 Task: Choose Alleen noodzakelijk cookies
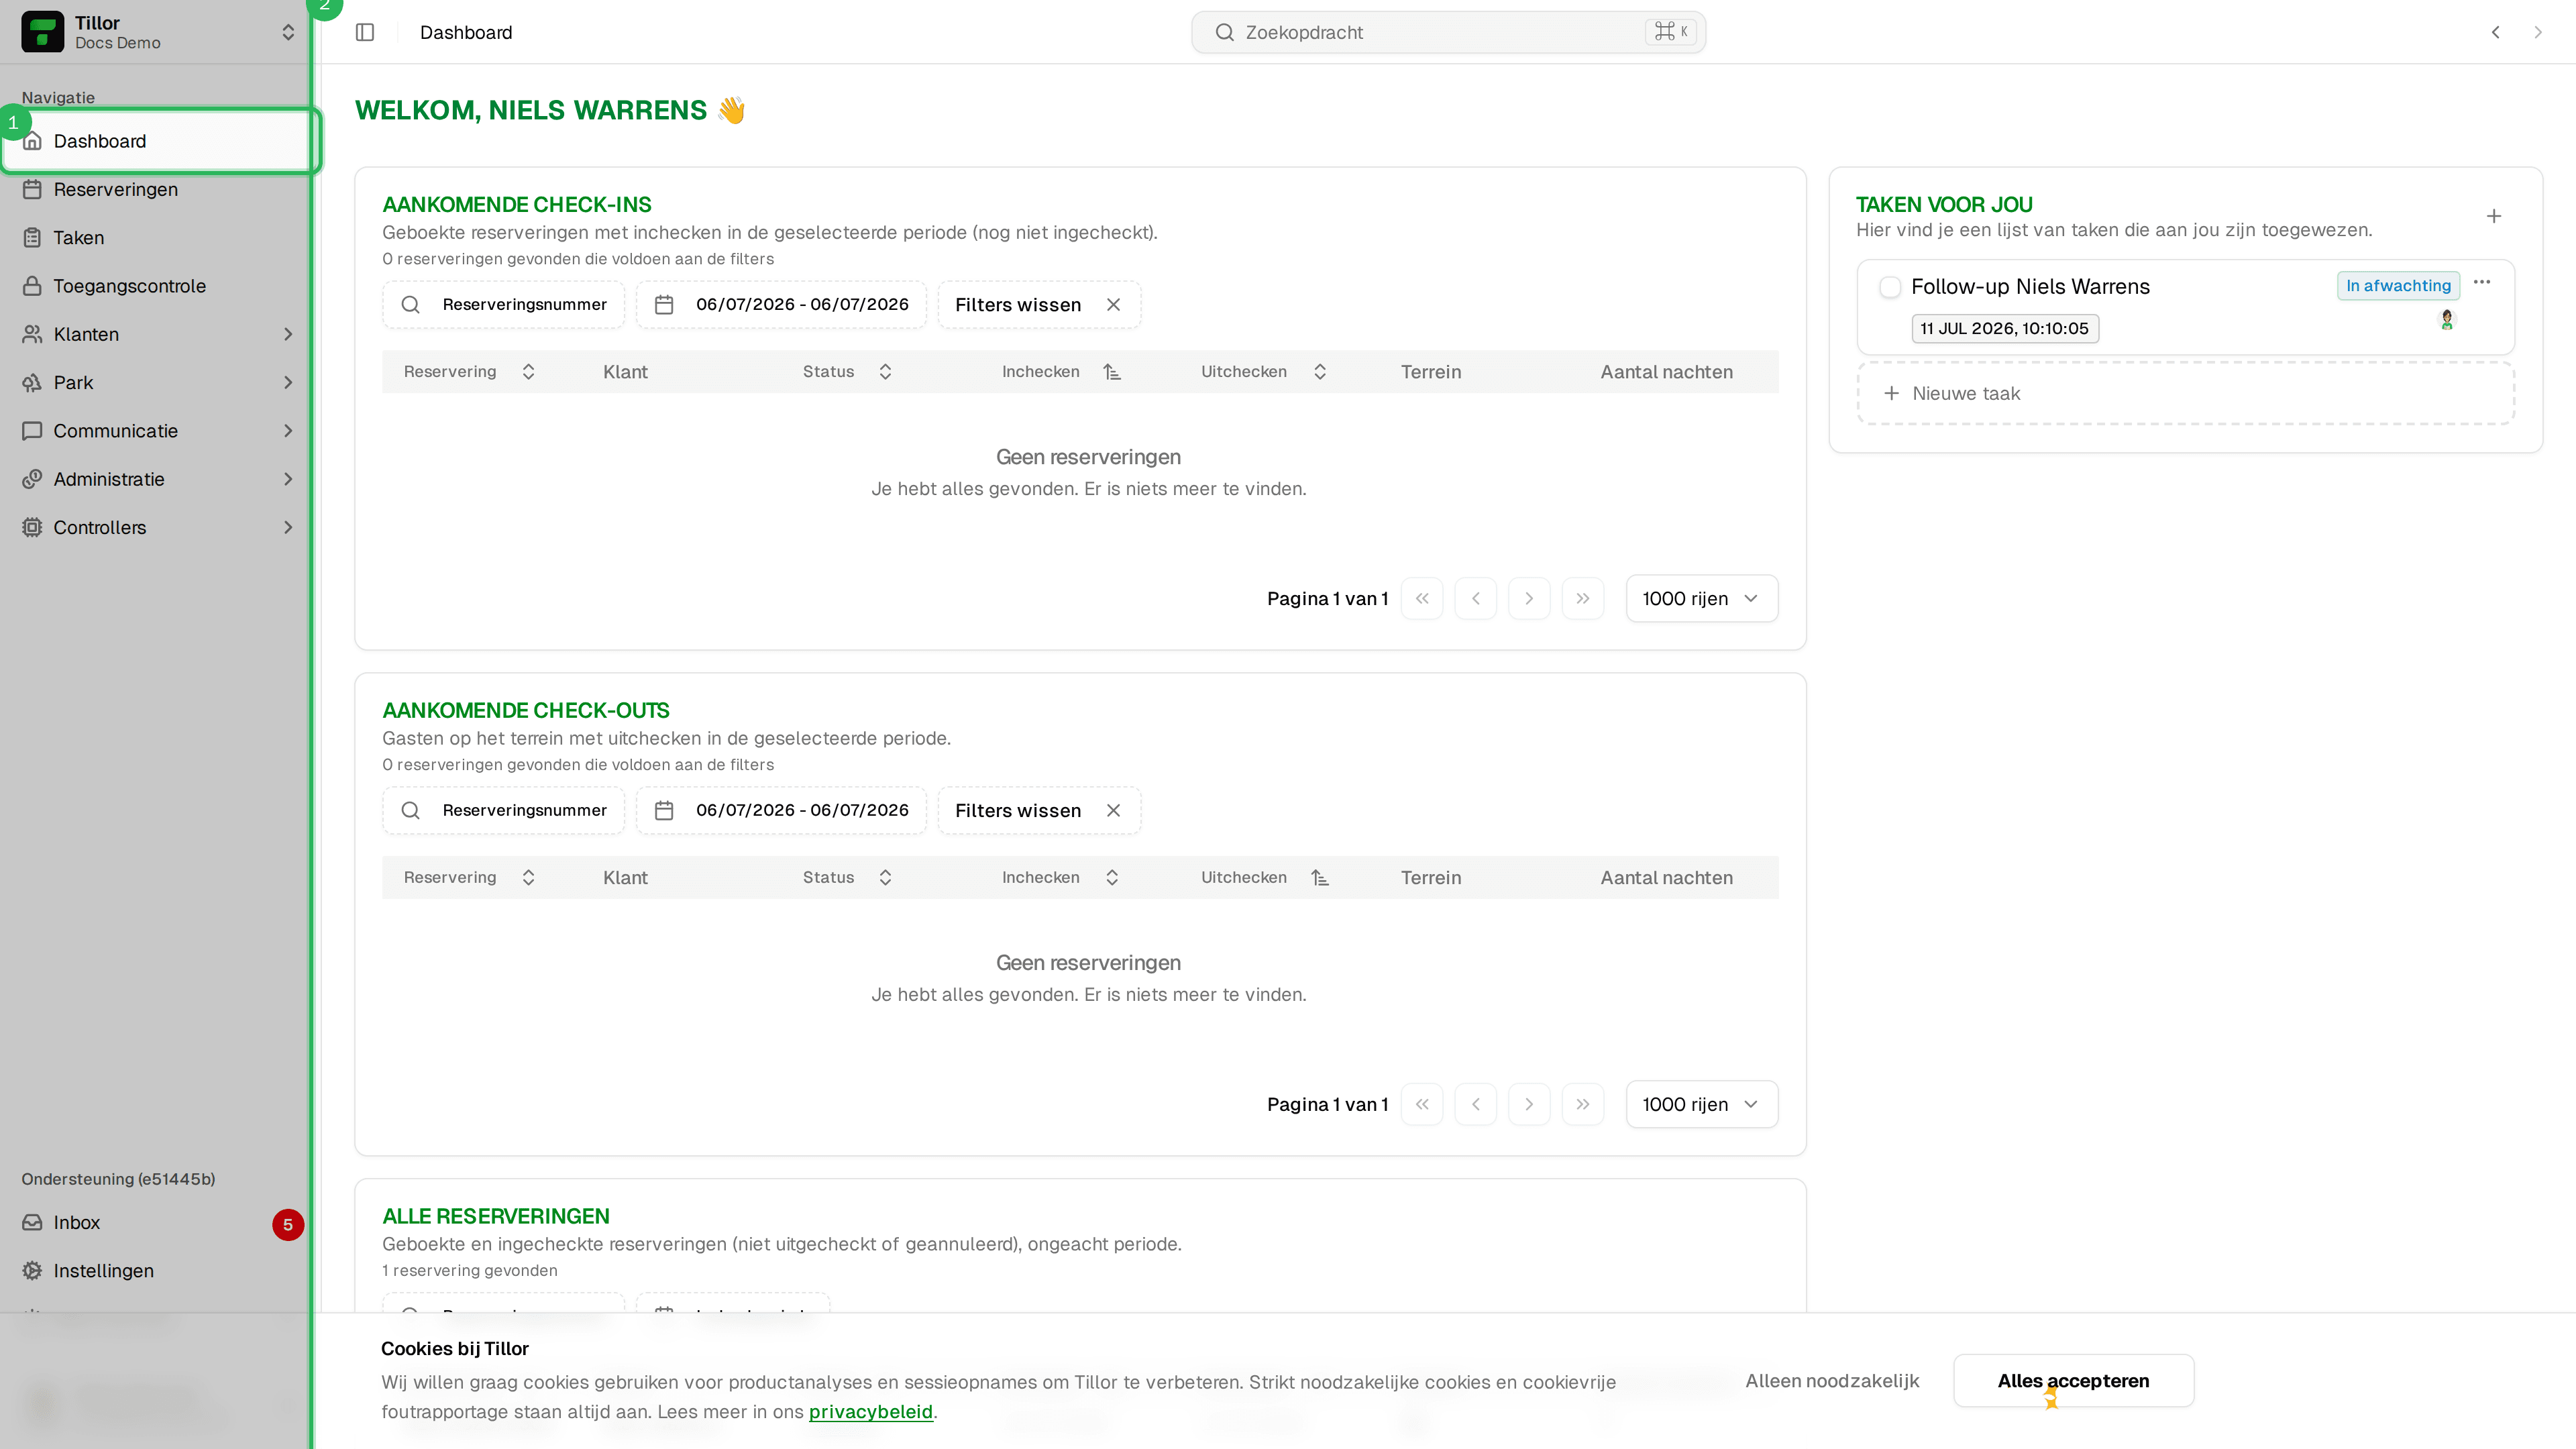(1832, 1381)
